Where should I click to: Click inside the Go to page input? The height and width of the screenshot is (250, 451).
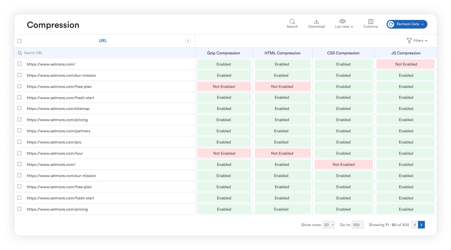coord(357,225)
